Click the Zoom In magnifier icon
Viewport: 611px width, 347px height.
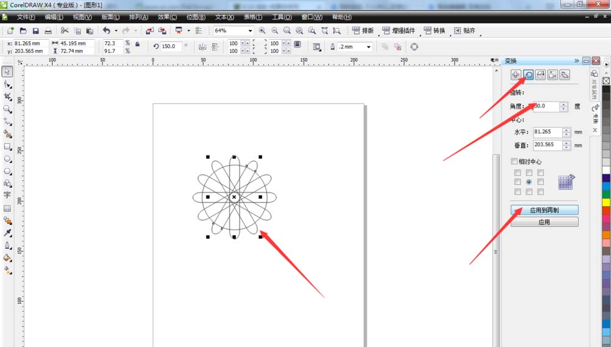pyautogui.click(x=262, y=30)
